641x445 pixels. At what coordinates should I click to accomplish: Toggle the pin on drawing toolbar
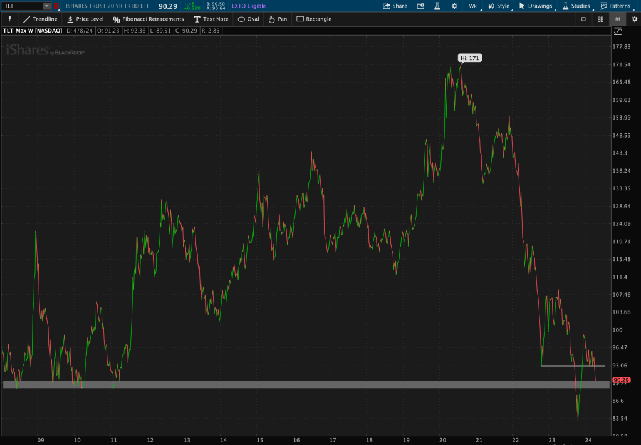[x=9, y=19]
